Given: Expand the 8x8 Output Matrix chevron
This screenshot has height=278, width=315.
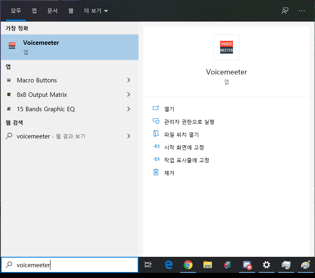Looking at the screenshot, I should tap(128, 95).
